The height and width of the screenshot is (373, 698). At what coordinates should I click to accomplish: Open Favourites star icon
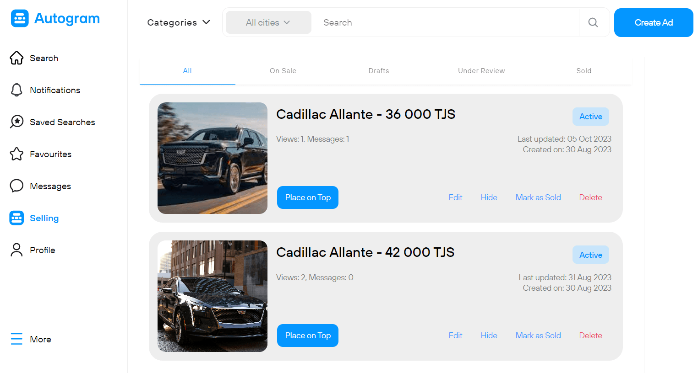point(16,154)
